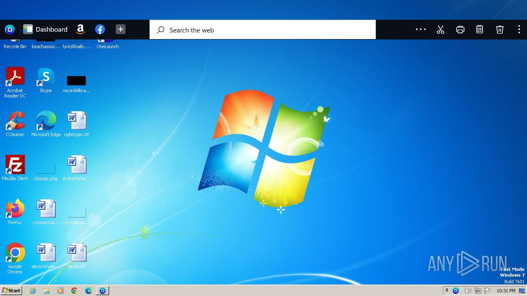Open the vertical dots dock settings menu

point(519,30)
